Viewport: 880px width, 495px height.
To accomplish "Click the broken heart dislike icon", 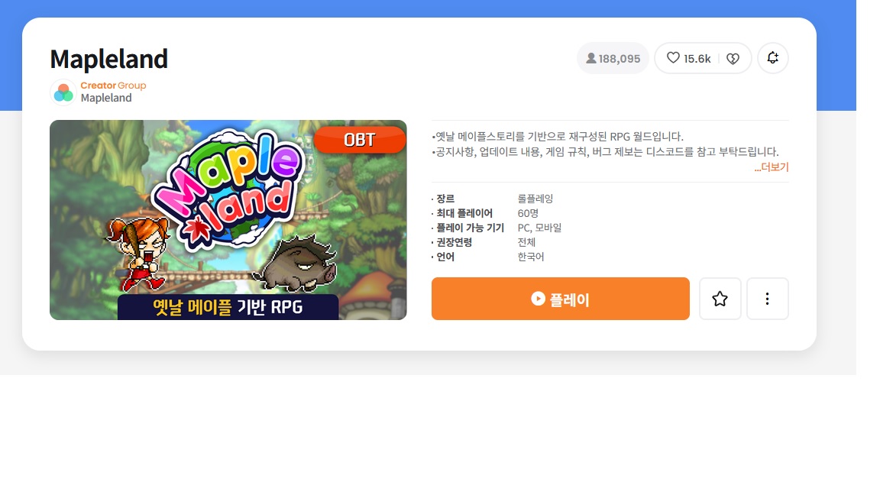I will click(x=733, y=58).
